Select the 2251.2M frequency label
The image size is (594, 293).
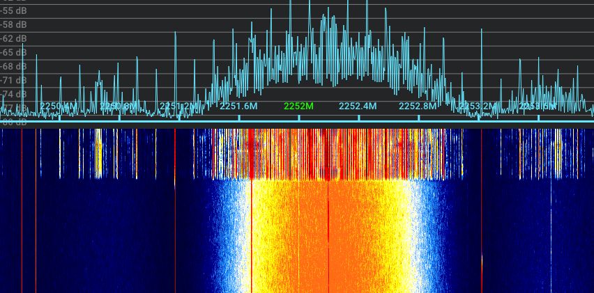(178, 106)
